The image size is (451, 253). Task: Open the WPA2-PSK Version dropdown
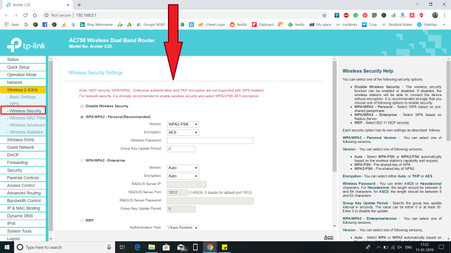point(183,124)
